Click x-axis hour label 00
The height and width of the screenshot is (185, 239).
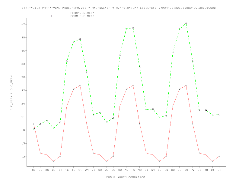click(x=34, y=170)
